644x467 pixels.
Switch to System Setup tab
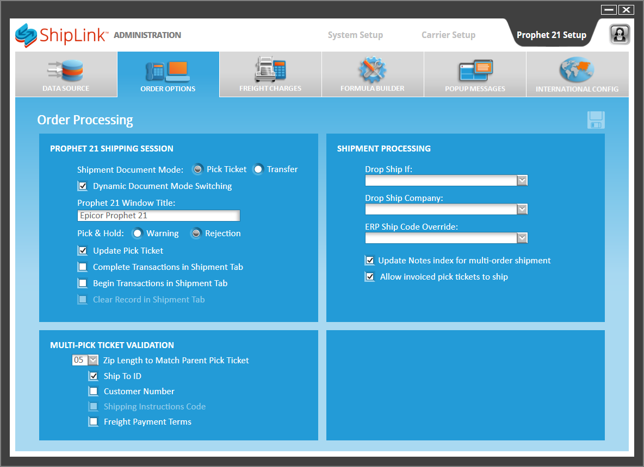coord(355,35)
